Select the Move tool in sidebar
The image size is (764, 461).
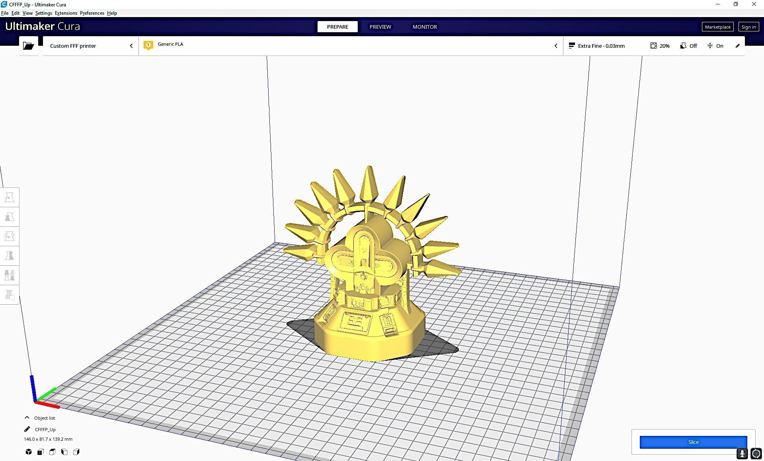[x=10, y=197]
